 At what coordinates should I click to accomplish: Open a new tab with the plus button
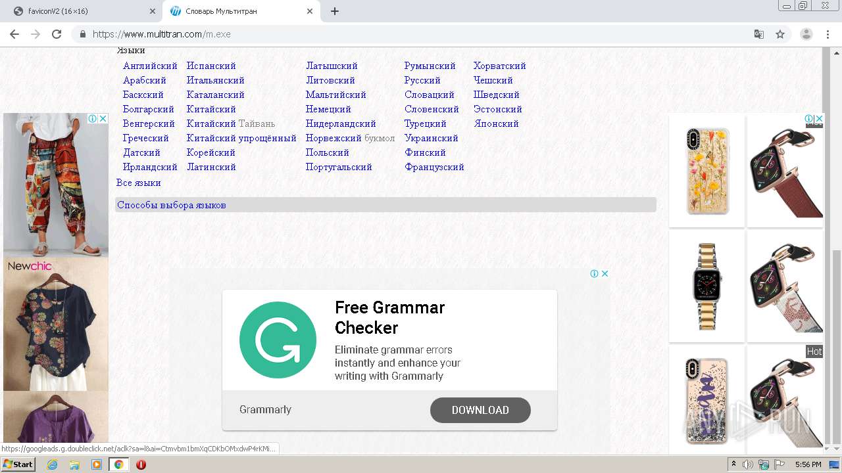coord(335,11)
